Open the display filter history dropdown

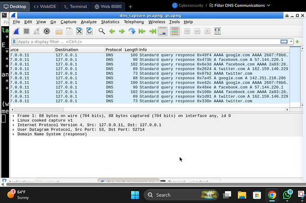(x=291, y=42)
